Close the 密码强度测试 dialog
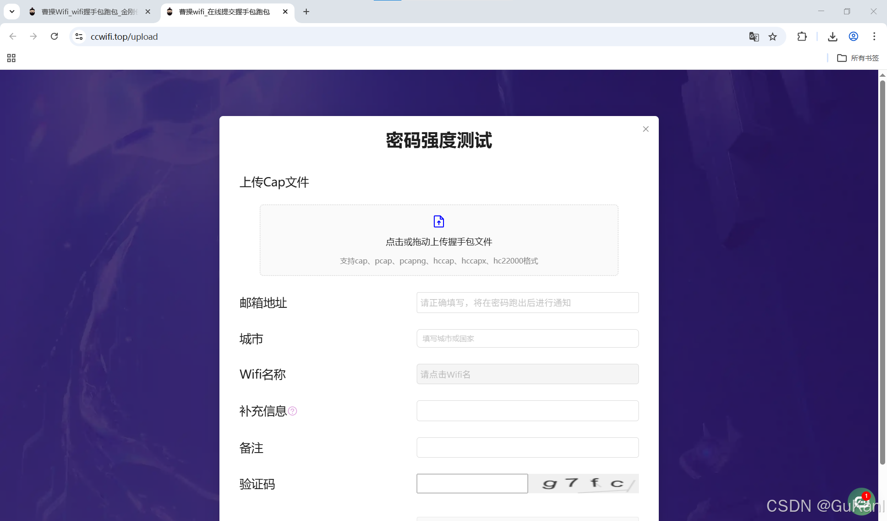The image size is (887, 521). point(645,129)
